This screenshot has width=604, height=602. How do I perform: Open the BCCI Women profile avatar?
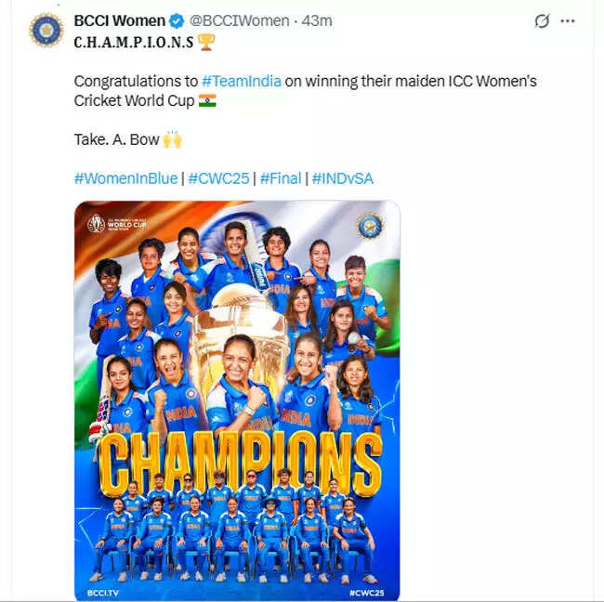pos(46,30)
